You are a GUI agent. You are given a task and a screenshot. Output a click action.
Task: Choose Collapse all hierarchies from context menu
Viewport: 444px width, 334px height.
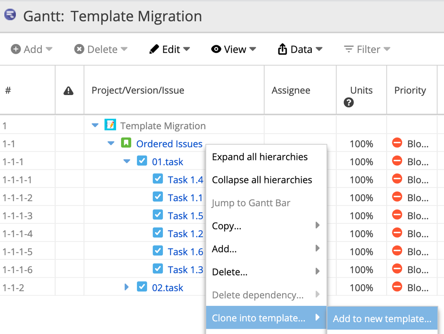tap(266, 180)
